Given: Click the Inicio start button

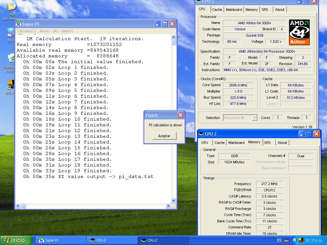Looking at the screenshot, I should coord(17,240).
